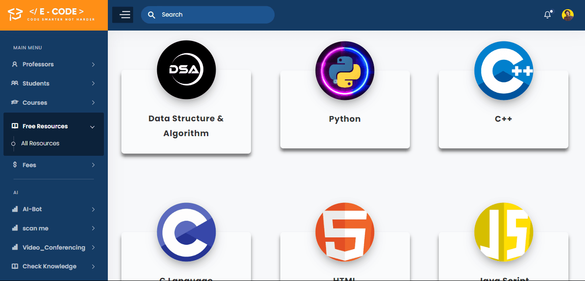Expand the Fees menu chevron
The image size is (585, 281).
click(93, 165)
